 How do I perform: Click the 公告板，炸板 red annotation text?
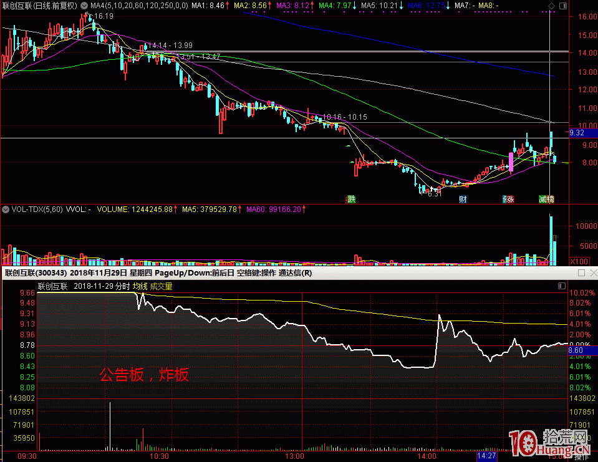click(x=144, y=375)
